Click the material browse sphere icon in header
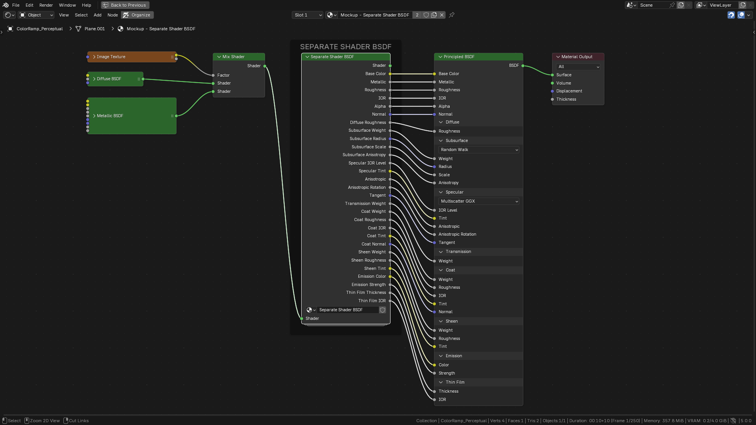This screenshot has width=756, height=425. [332, 15]
